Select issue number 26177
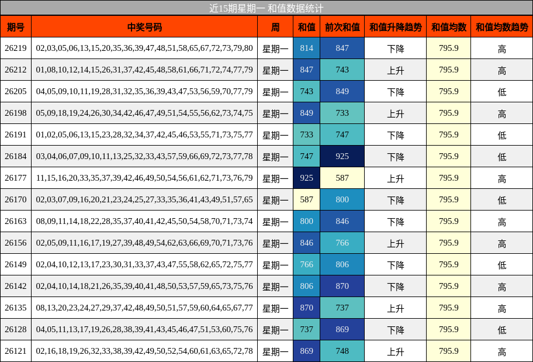 [x=16, y=178]
